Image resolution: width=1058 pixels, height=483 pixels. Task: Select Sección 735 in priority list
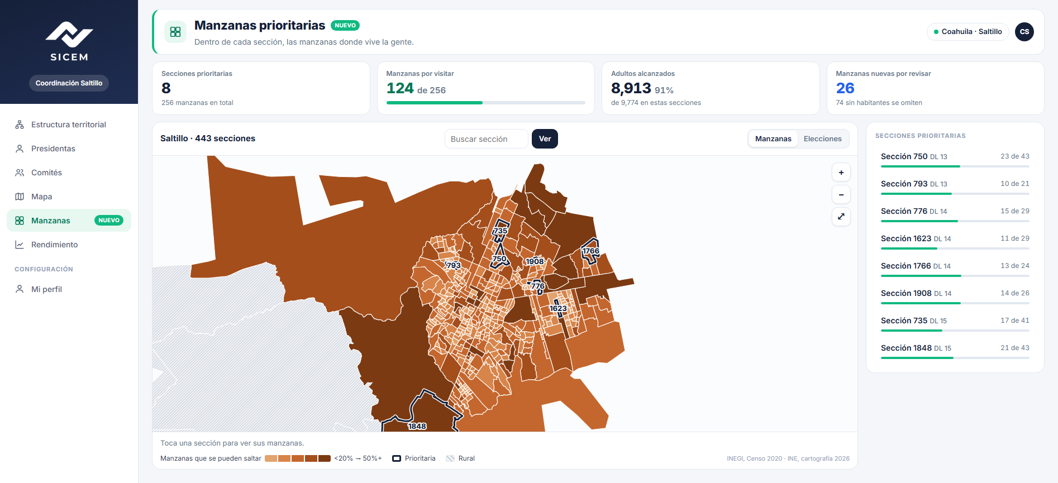[x=955, y=323]
